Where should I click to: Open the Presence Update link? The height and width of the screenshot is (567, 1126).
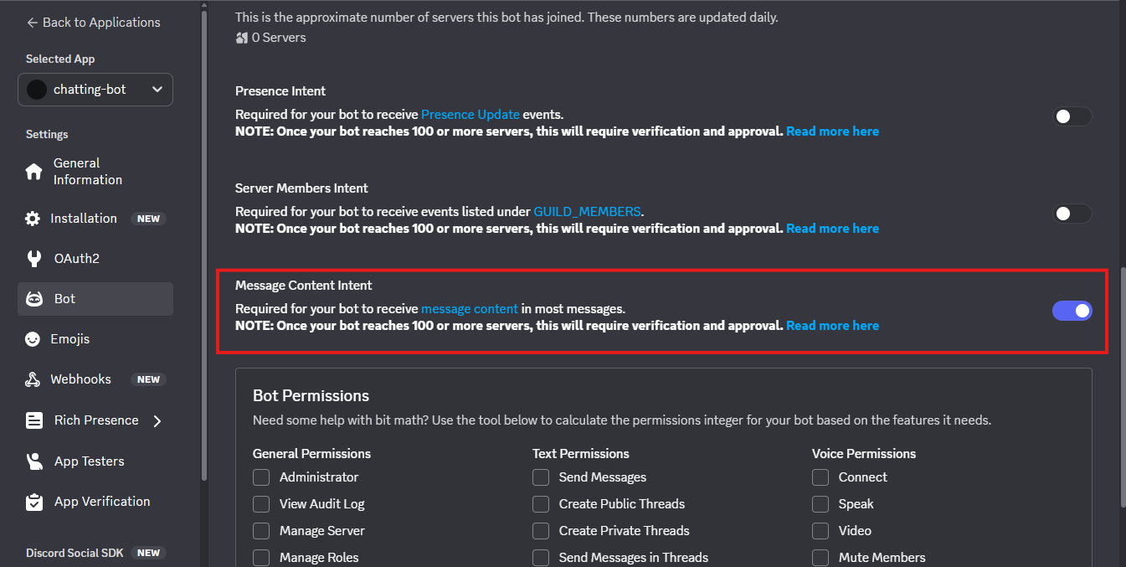tap(470, 115)
